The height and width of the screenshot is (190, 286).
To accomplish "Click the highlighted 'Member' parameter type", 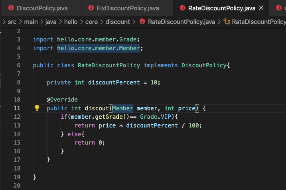I will [x=122, y=108].
